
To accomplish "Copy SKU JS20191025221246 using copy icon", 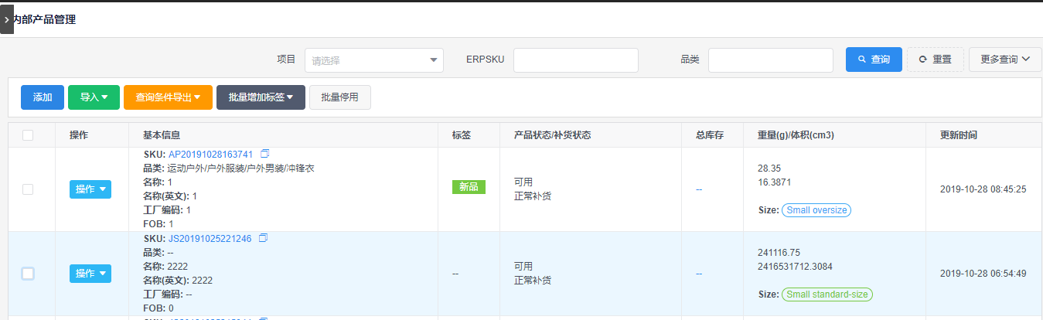I will pyautogui.click(x=263, y=238).
